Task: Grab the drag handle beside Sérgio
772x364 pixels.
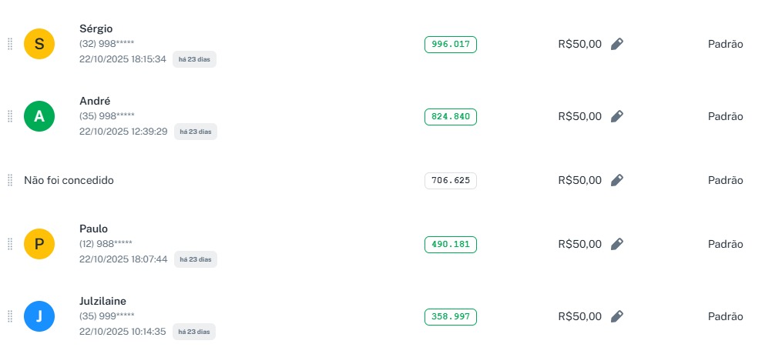Action: pyautogui.click(x=10, y=44)
